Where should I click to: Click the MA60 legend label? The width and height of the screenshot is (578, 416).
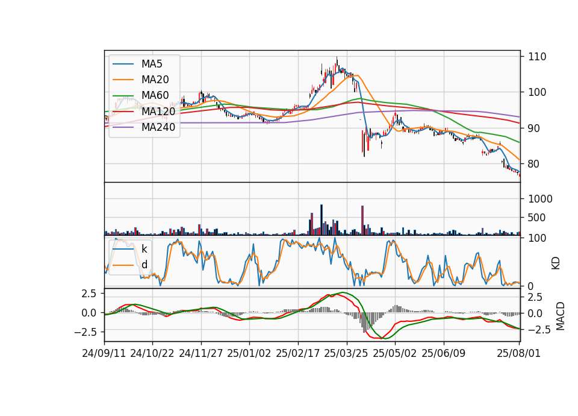155,95
